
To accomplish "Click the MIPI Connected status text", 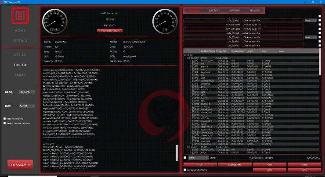I will pos(110,13).
